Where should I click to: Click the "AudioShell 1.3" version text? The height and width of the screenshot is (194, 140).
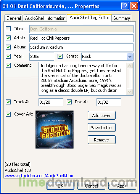tap(18, 170)
